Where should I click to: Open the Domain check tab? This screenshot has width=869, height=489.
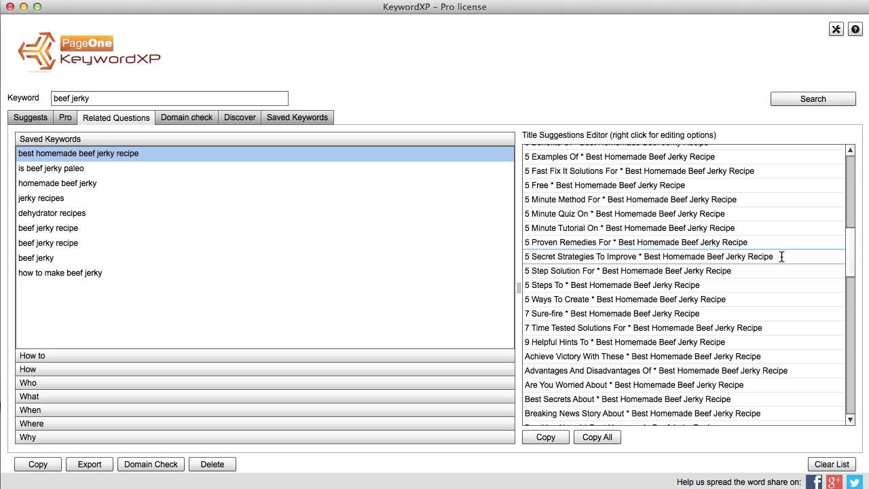(x=187, y=117)
